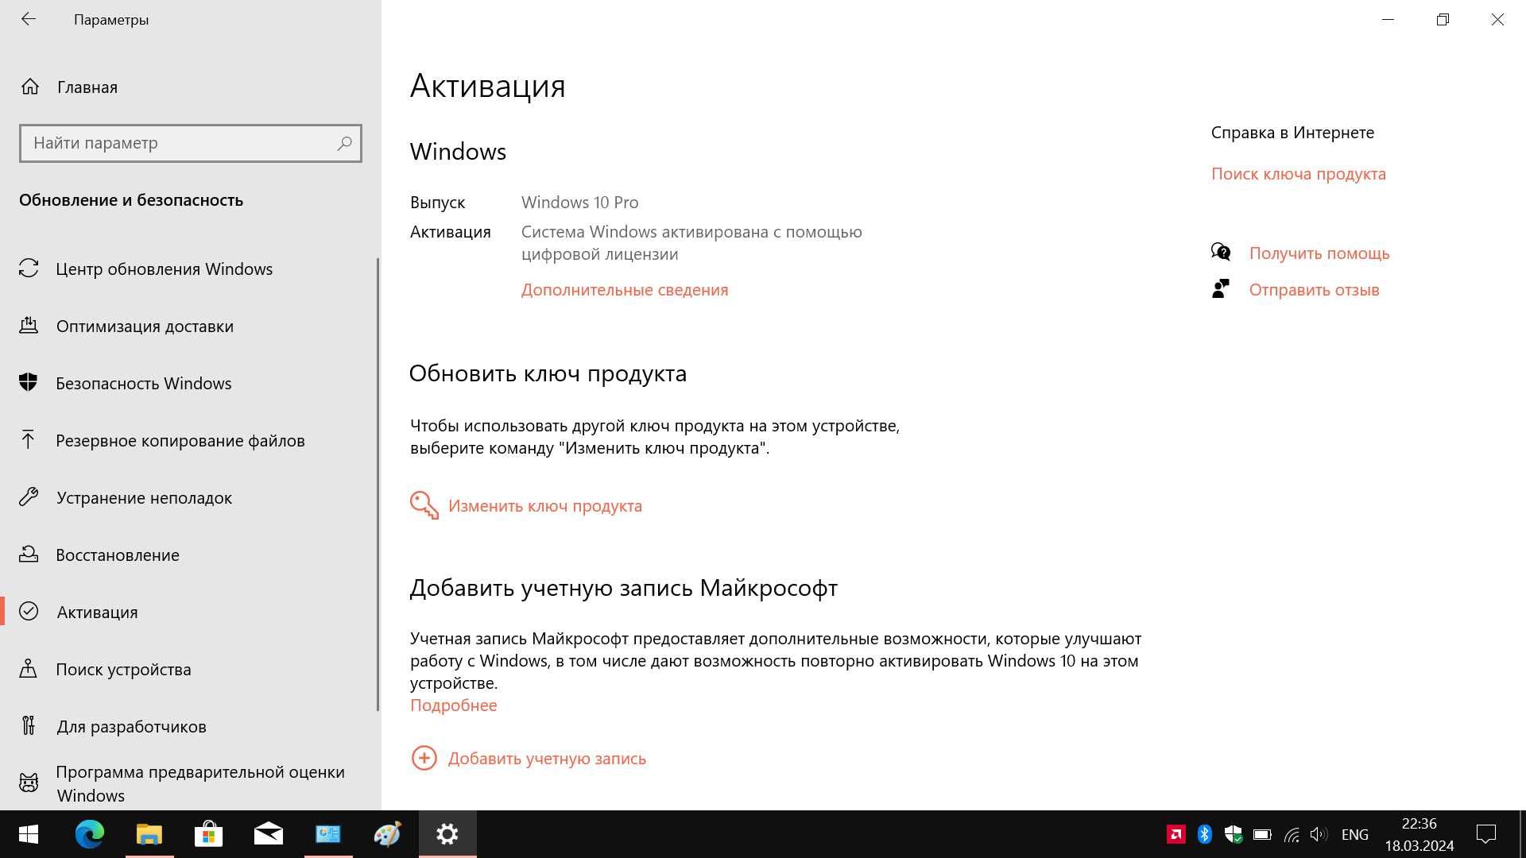The width and height of the screenshot is (1526, 858).
Task: Click the search magnifier icon
Action: point(344,143)
